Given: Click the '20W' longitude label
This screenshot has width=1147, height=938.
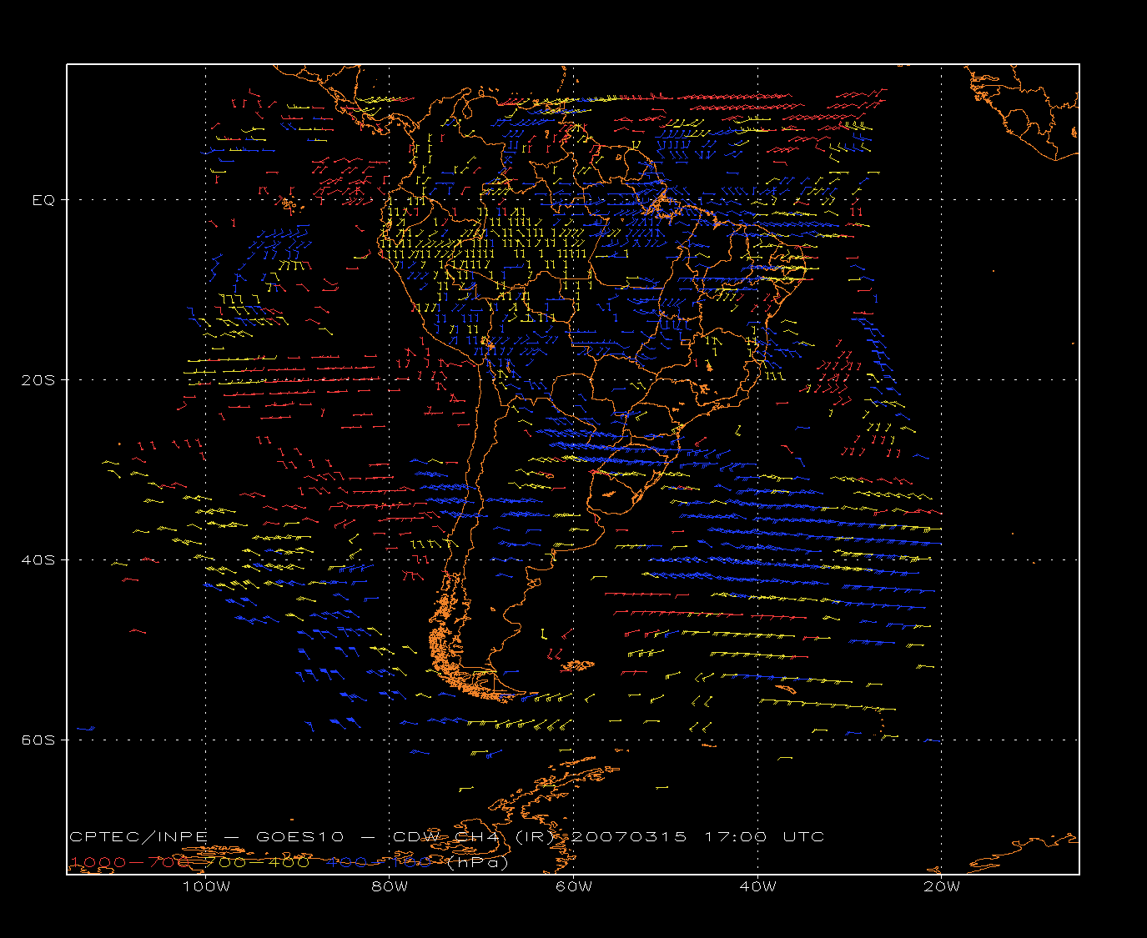Looking at the screenshot, I should [x=942, y=886].
